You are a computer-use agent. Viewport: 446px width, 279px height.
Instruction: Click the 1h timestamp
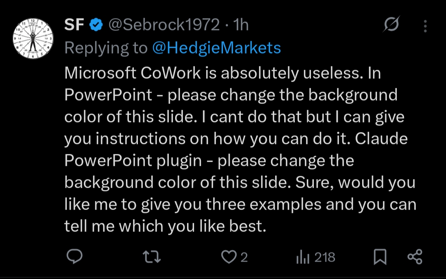pos(241,26)
